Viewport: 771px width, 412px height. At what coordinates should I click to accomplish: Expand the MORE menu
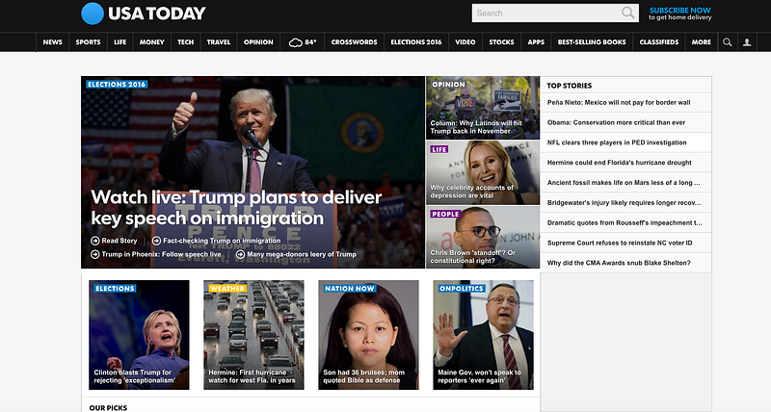[x=702, y=42]
